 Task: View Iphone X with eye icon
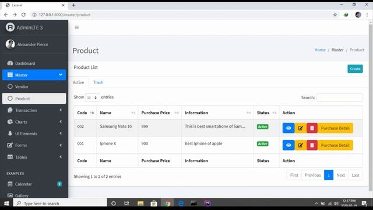tap(288, 145)
